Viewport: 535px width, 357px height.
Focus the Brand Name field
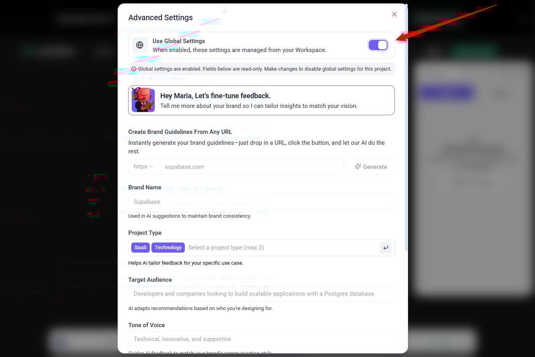pos(261,202)
